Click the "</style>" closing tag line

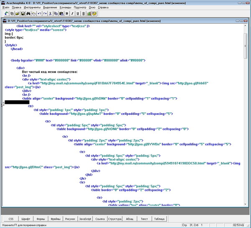[11, 45]
